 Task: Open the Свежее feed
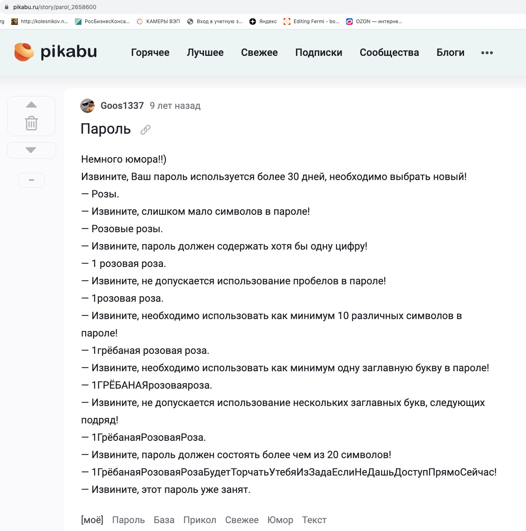pyautogui.click(x=259, y=53)
